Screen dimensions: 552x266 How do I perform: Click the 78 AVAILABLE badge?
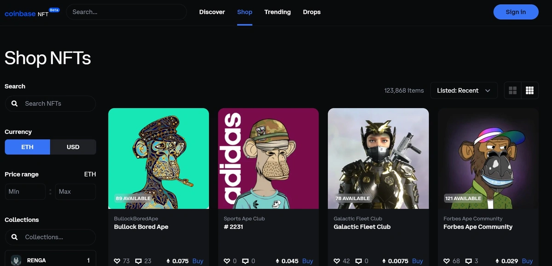click(353, 198)
